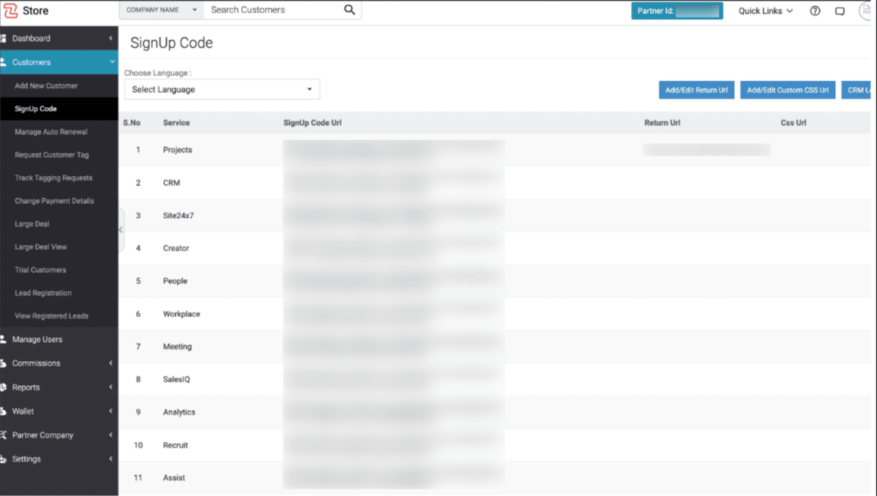Collapse the Customers menu chevron

112,62
